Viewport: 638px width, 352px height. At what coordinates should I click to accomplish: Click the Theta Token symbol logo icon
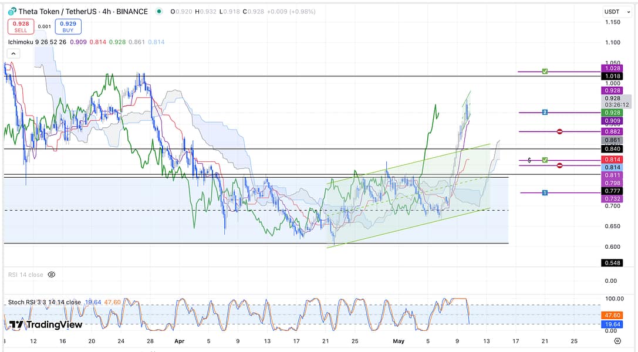tap(12, 12)
